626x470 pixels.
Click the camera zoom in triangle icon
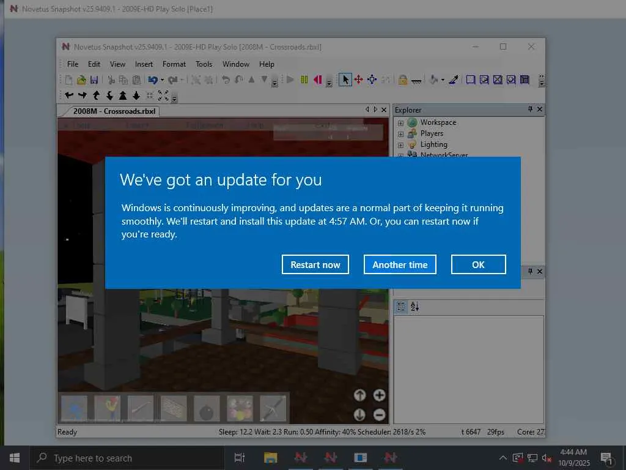[123, 95]
